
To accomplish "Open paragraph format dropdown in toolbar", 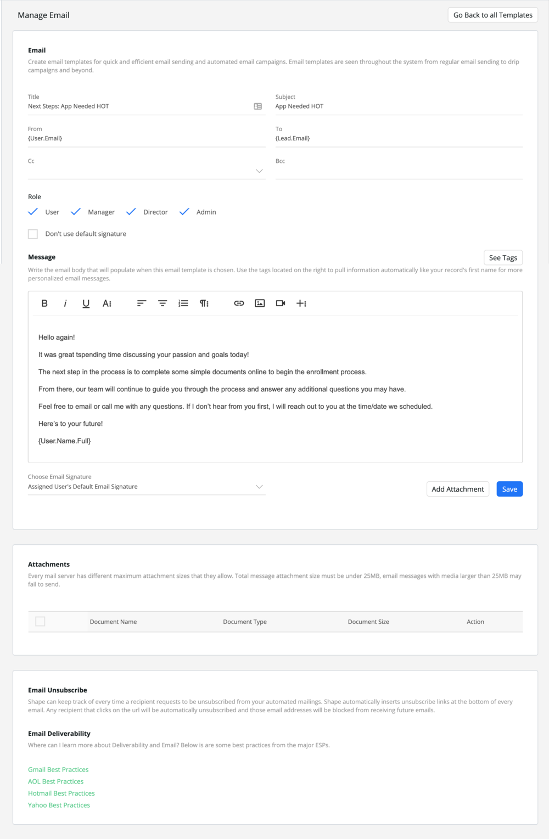I will point(204,303).
